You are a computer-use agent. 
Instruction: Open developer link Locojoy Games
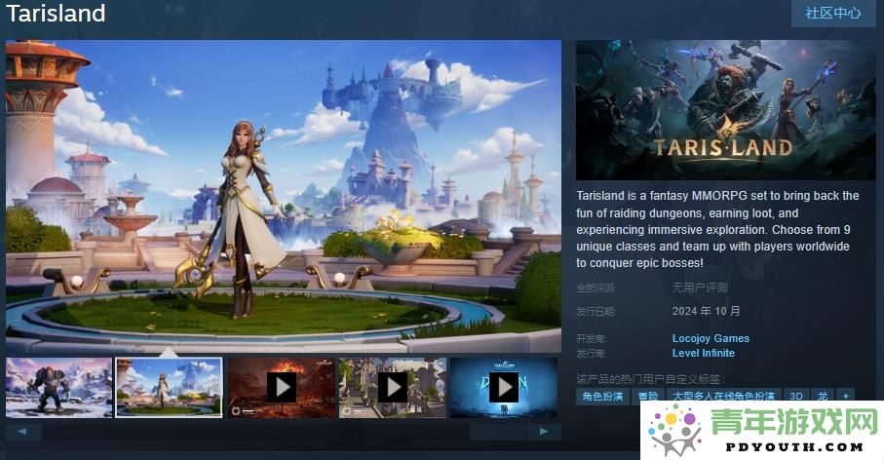(711, 338)
